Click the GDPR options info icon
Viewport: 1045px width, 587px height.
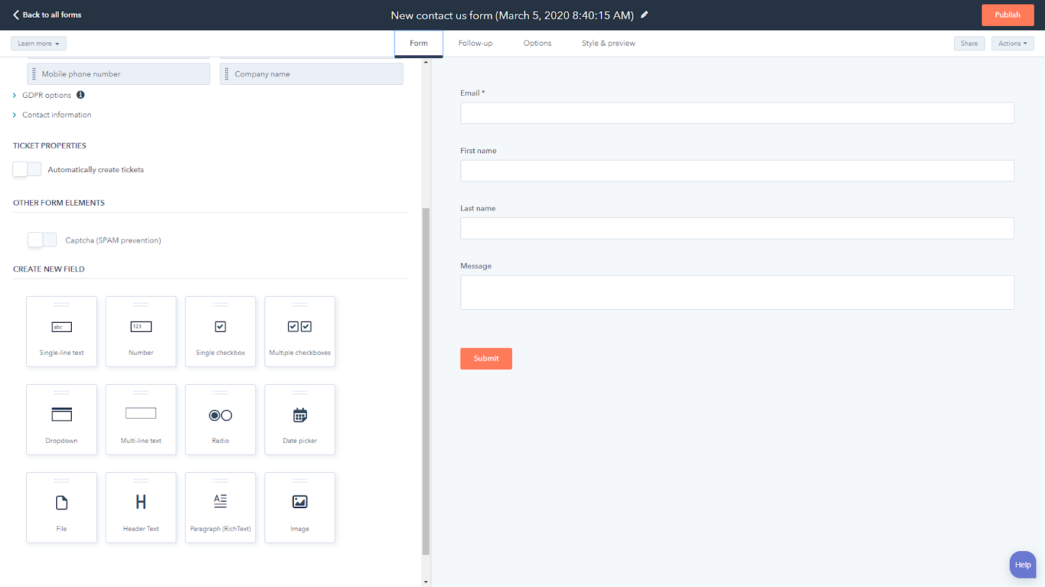click(x=80, y=95)
